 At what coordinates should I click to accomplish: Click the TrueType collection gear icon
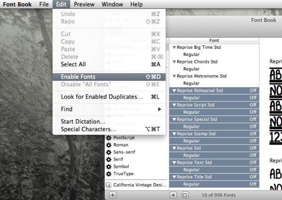click(109, 174)
